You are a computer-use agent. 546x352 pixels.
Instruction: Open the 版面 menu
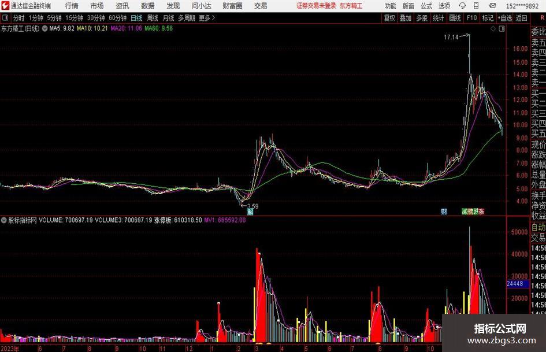click(x=408, y=6)
